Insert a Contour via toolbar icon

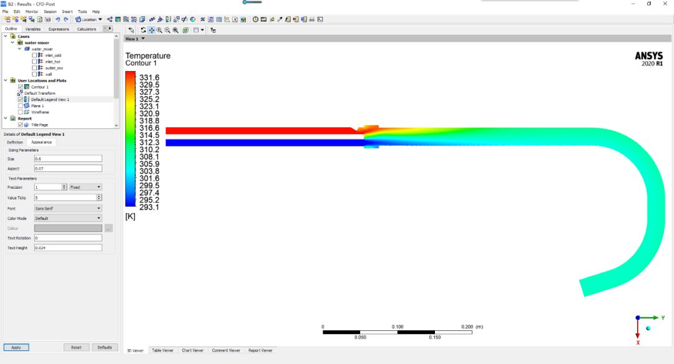pos(118,19)
